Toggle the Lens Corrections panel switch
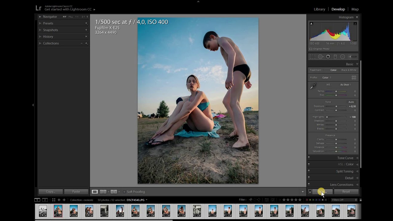The width and height of the screenshot is (393, 221). click(309, 185)
